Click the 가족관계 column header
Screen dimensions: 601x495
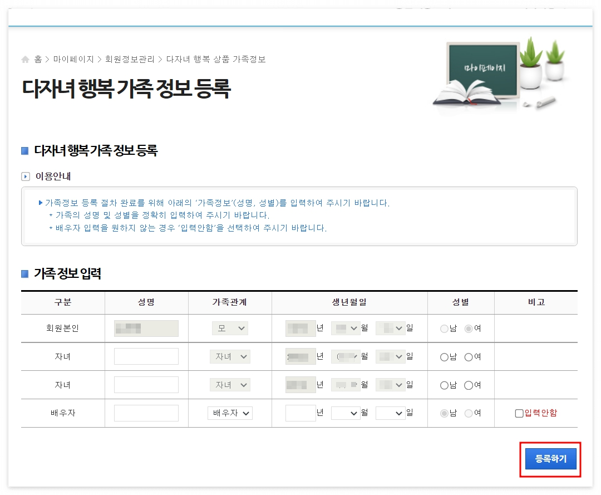230,302
